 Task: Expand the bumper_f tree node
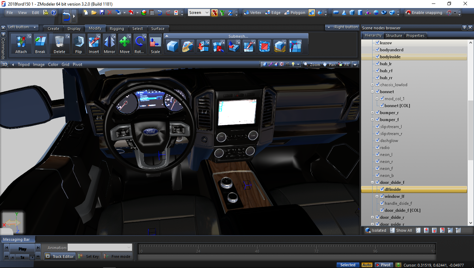tap(372, 120)
